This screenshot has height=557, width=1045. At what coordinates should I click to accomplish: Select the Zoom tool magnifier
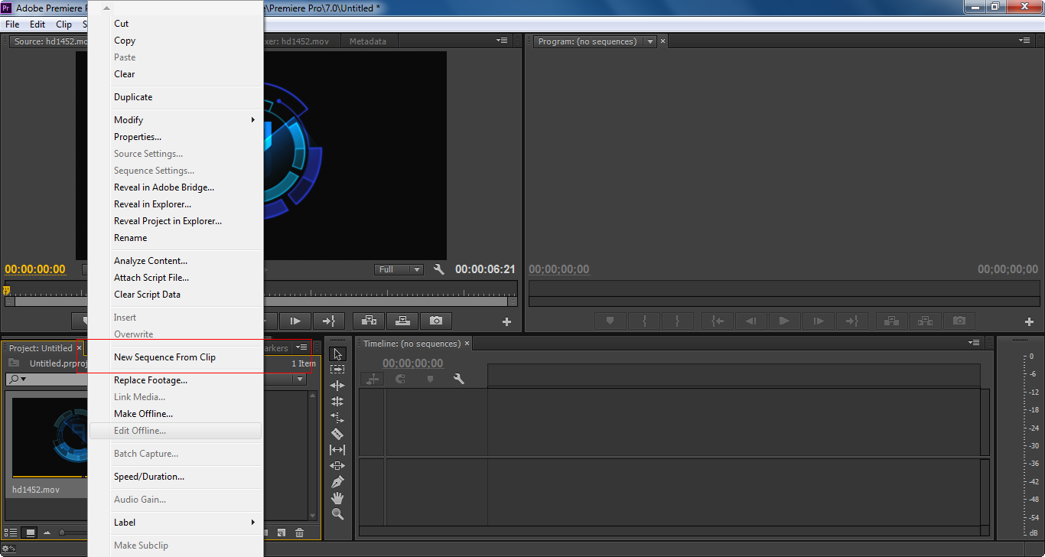tap(337, 514)
